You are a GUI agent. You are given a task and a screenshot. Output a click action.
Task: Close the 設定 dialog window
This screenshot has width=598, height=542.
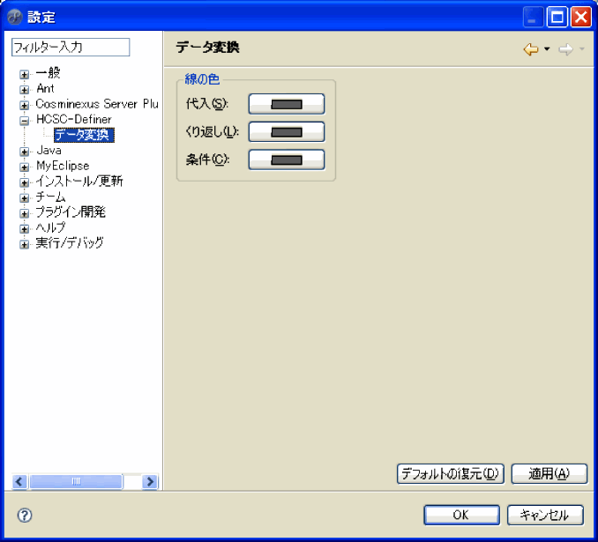(x=581, y=17)
